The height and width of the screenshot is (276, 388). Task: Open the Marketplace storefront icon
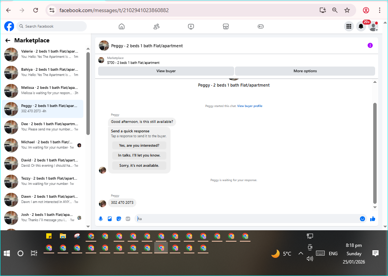tap(226, 26)
